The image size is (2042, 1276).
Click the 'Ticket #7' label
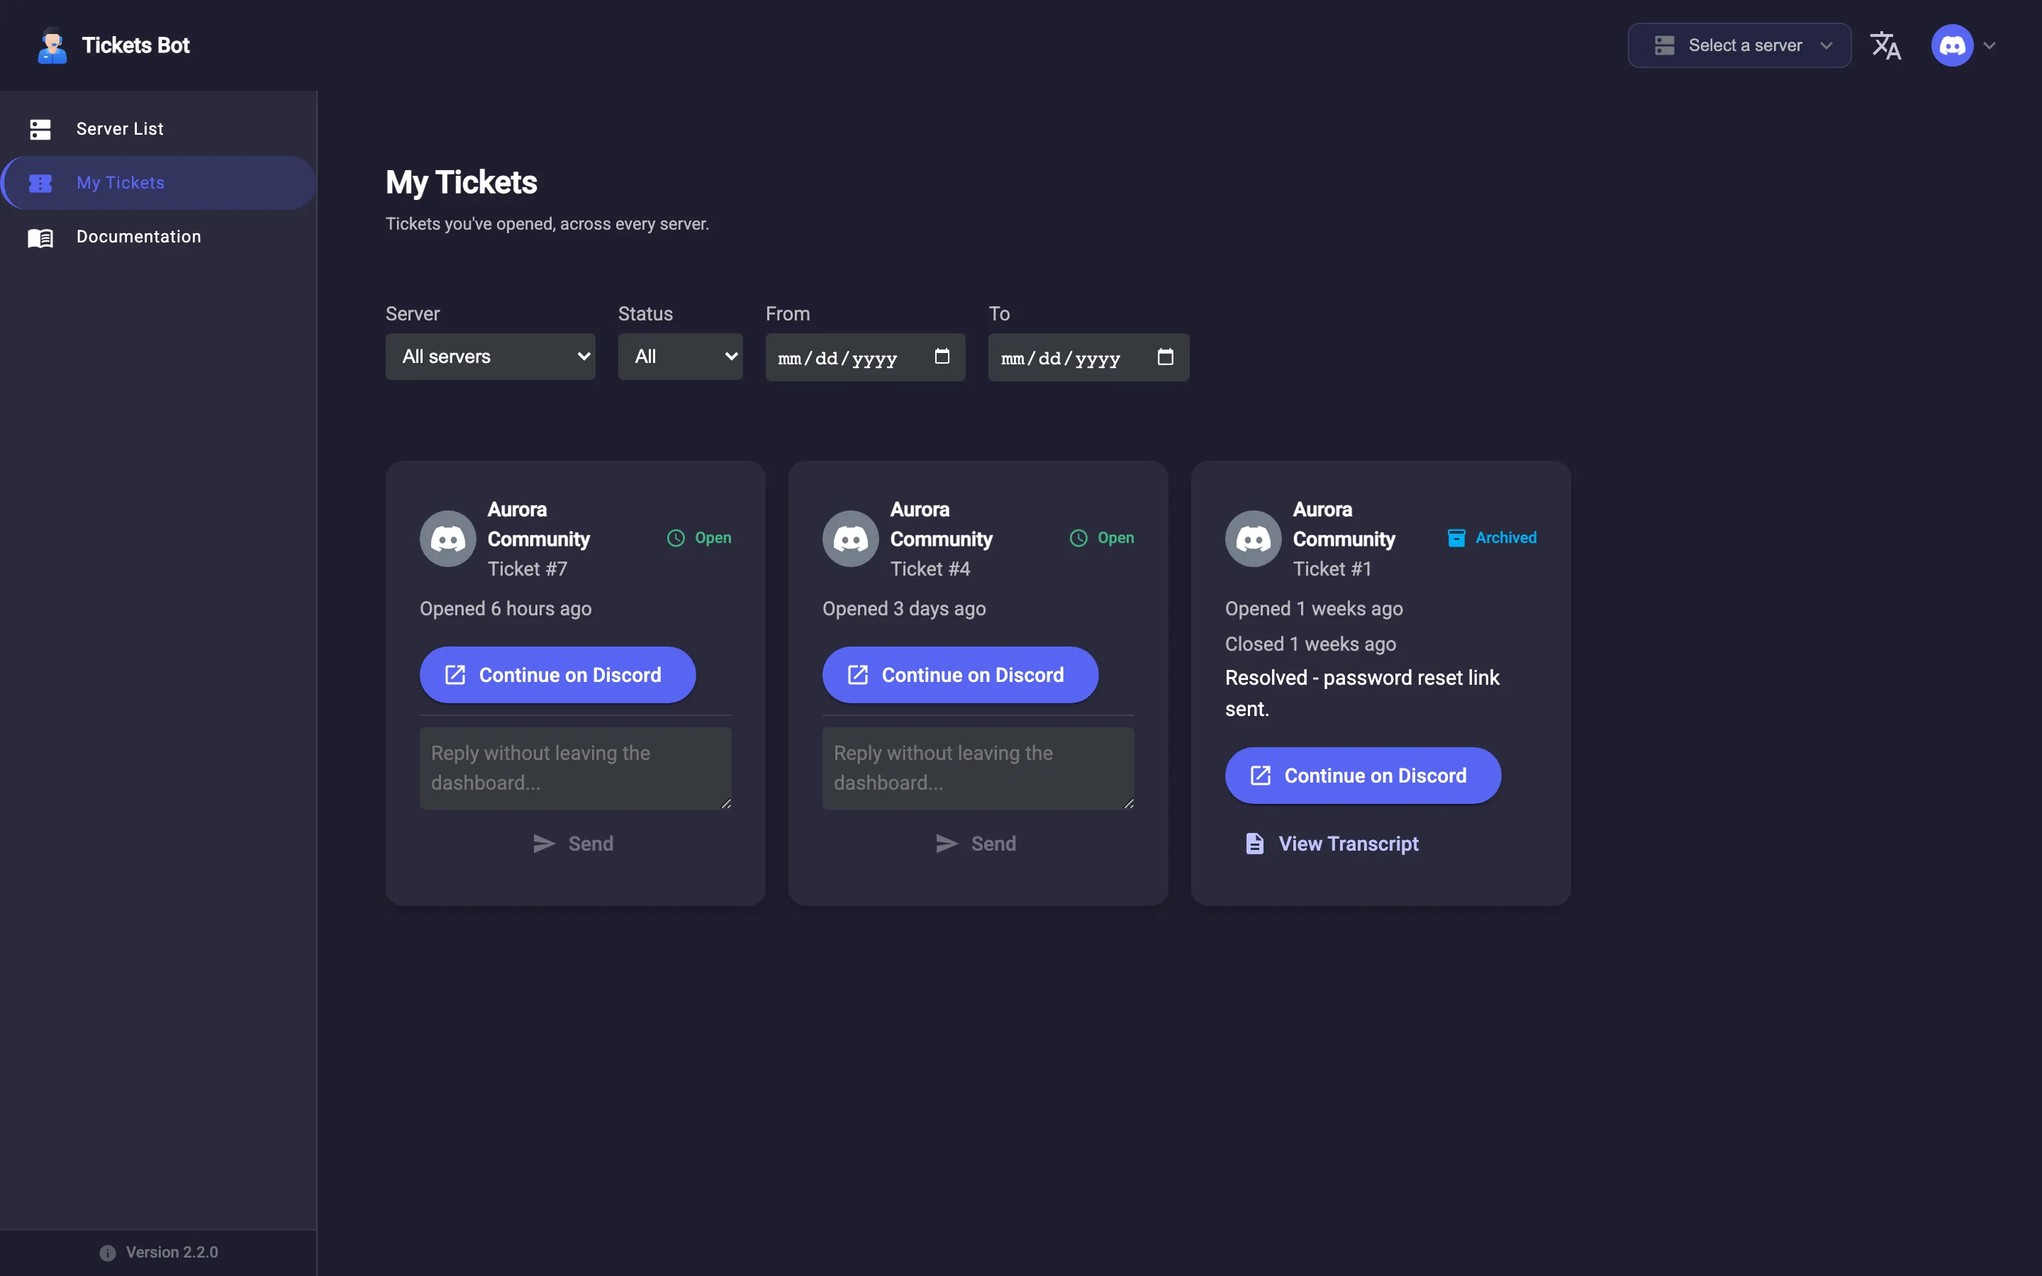pos(528,570)
